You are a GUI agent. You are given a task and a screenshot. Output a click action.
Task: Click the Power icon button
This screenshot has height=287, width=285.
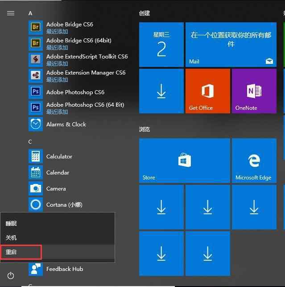point(11,275)
